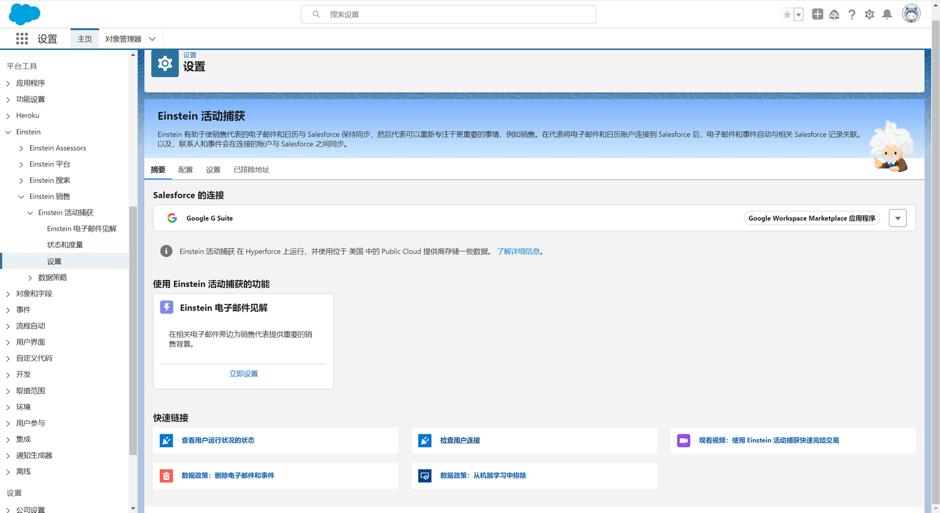Switch to the 配置 tab
This screenshot has height=513, width=940.
point(186,170)
